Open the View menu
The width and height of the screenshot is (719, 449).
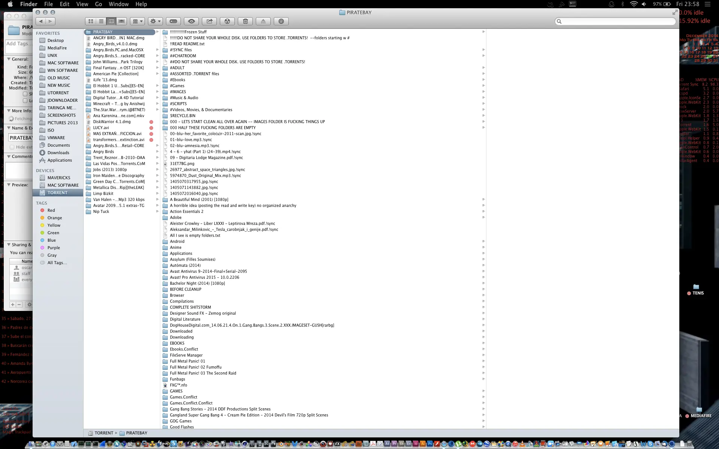pos(82,4)
